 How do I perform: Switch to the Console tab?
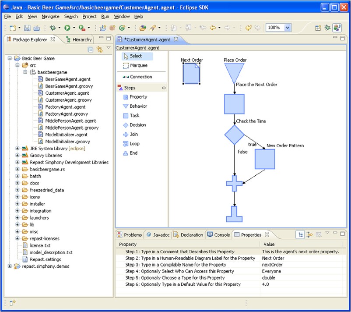point(218,235)
